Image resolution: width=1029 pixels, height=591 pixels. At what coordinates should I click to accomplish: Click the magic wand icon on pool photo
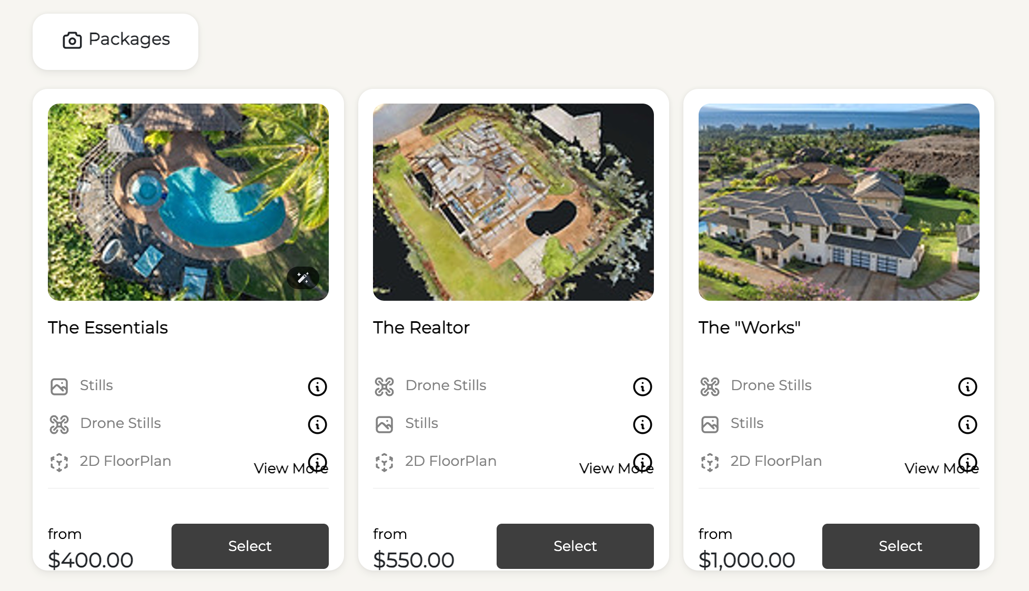303,278
